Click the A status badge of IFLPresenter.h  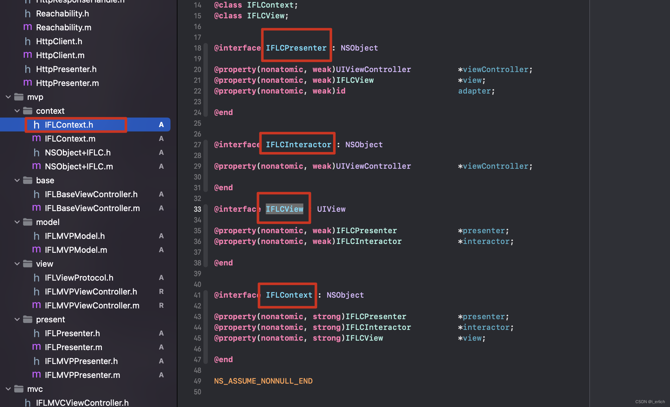click(x=161, y=333)
